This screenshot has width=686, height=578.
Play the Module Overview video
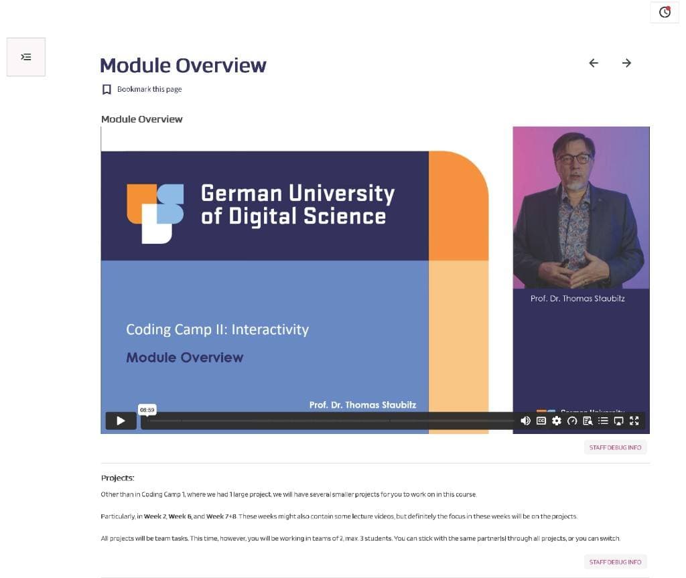121,421
